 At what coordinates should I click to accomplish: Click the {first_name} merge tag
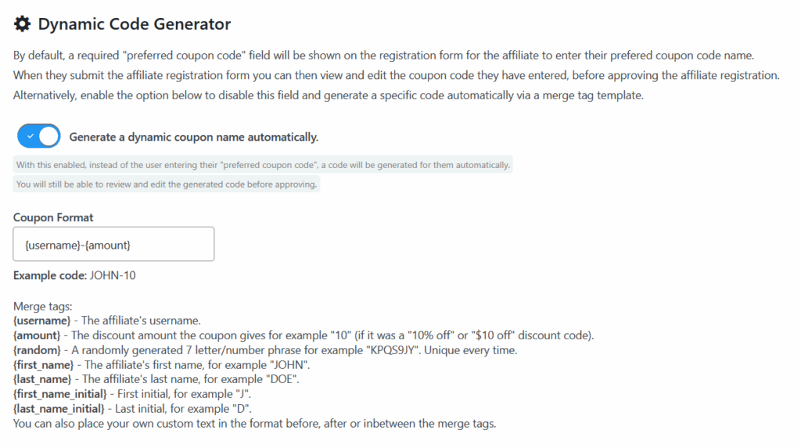point(45,365)
